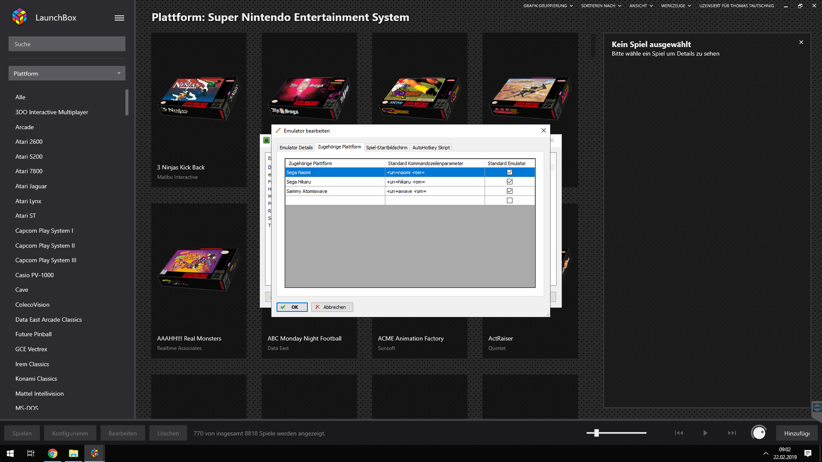
Task: Close the Emulator bearbeiten dialog
Action: [x=543, y=130]
